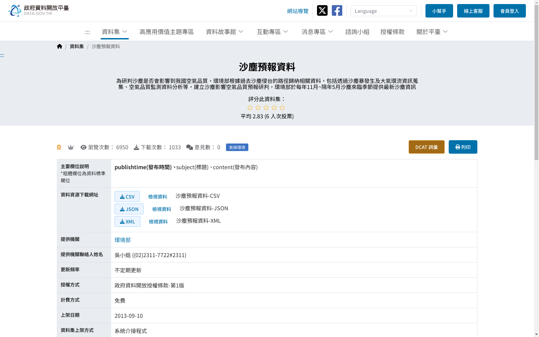This screenshot has width=539, height=337.
Task: Open 授權條款 menu item
Action: 392,32
